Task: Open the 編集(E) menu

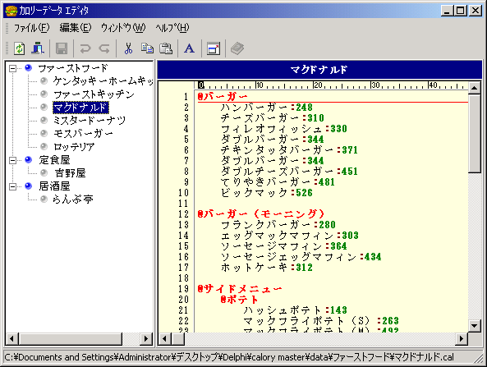Action: (76, 28)
